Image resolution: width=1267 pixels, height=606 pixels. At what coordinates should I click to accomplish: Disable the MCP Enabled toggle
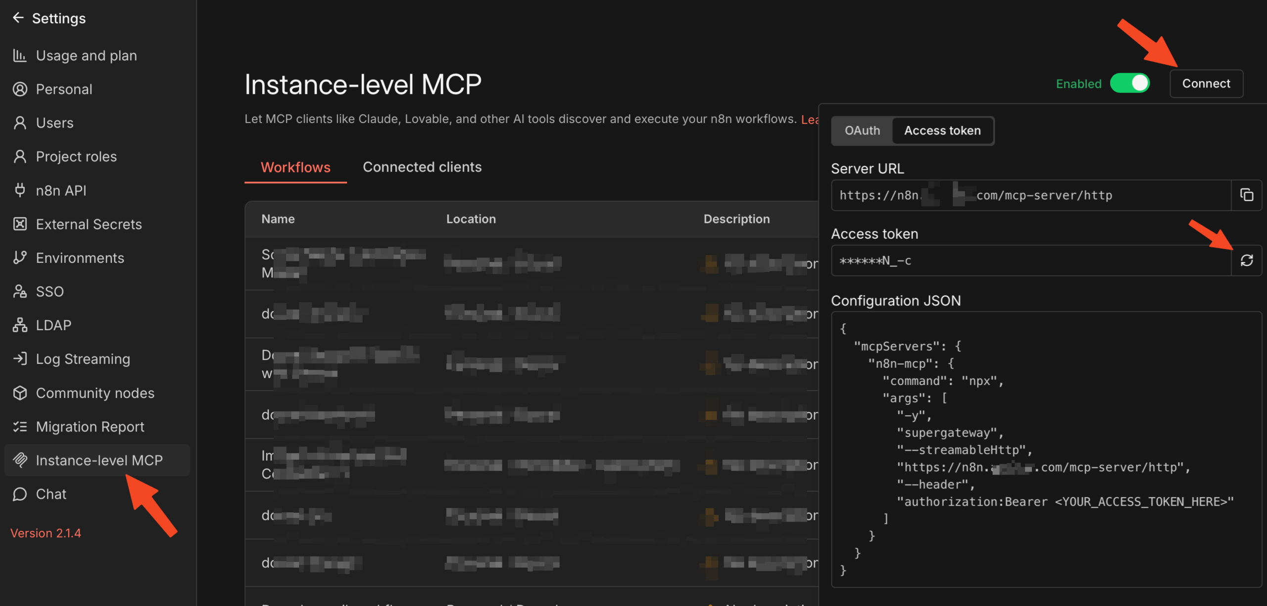tap(1129, 83)
